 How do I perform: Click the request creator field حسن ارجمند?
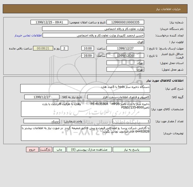coord(93,35)
